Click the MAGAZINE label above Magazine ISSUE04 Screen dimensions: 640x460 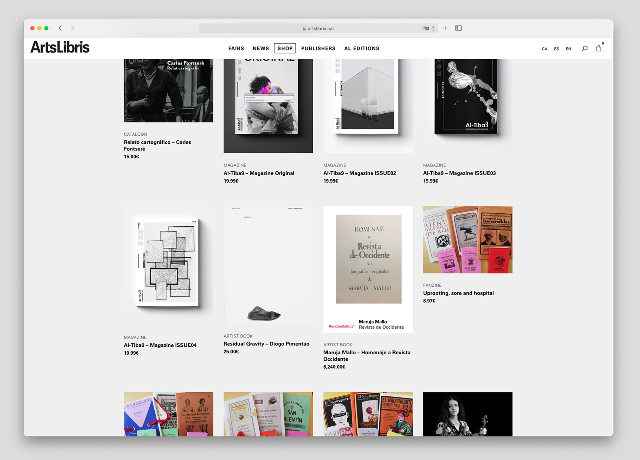135,337
